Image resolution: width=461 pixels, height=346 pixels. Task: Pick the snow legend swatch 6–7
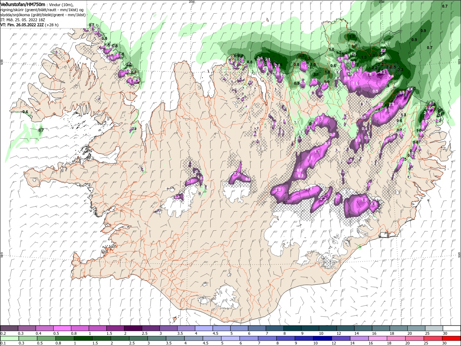(256, 328)
